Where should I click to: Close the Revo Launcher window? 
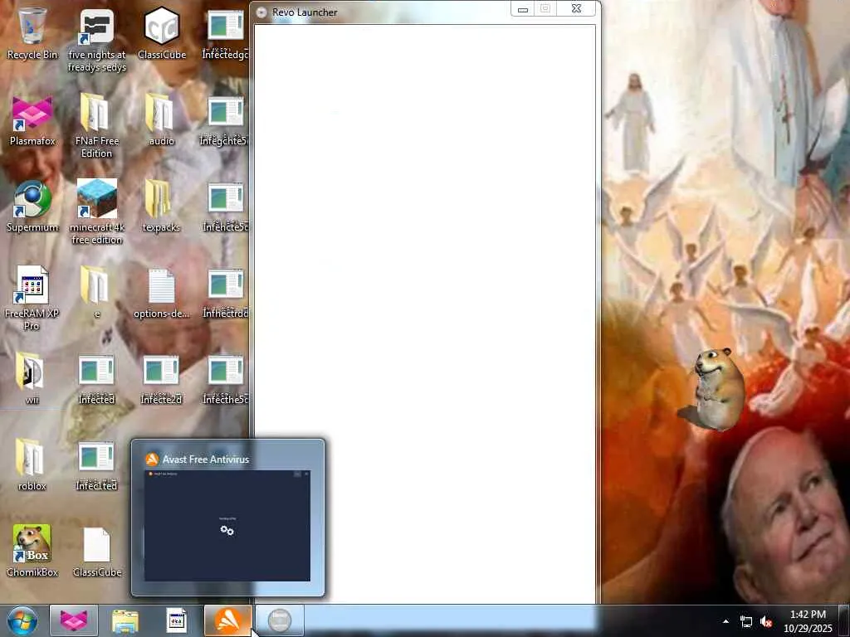pyautogui.click(x=576, y=9)
